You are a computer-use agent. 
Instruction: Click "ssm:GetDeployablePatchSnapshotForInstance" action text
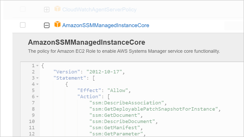pyautogui.click(x=154, y=109)
